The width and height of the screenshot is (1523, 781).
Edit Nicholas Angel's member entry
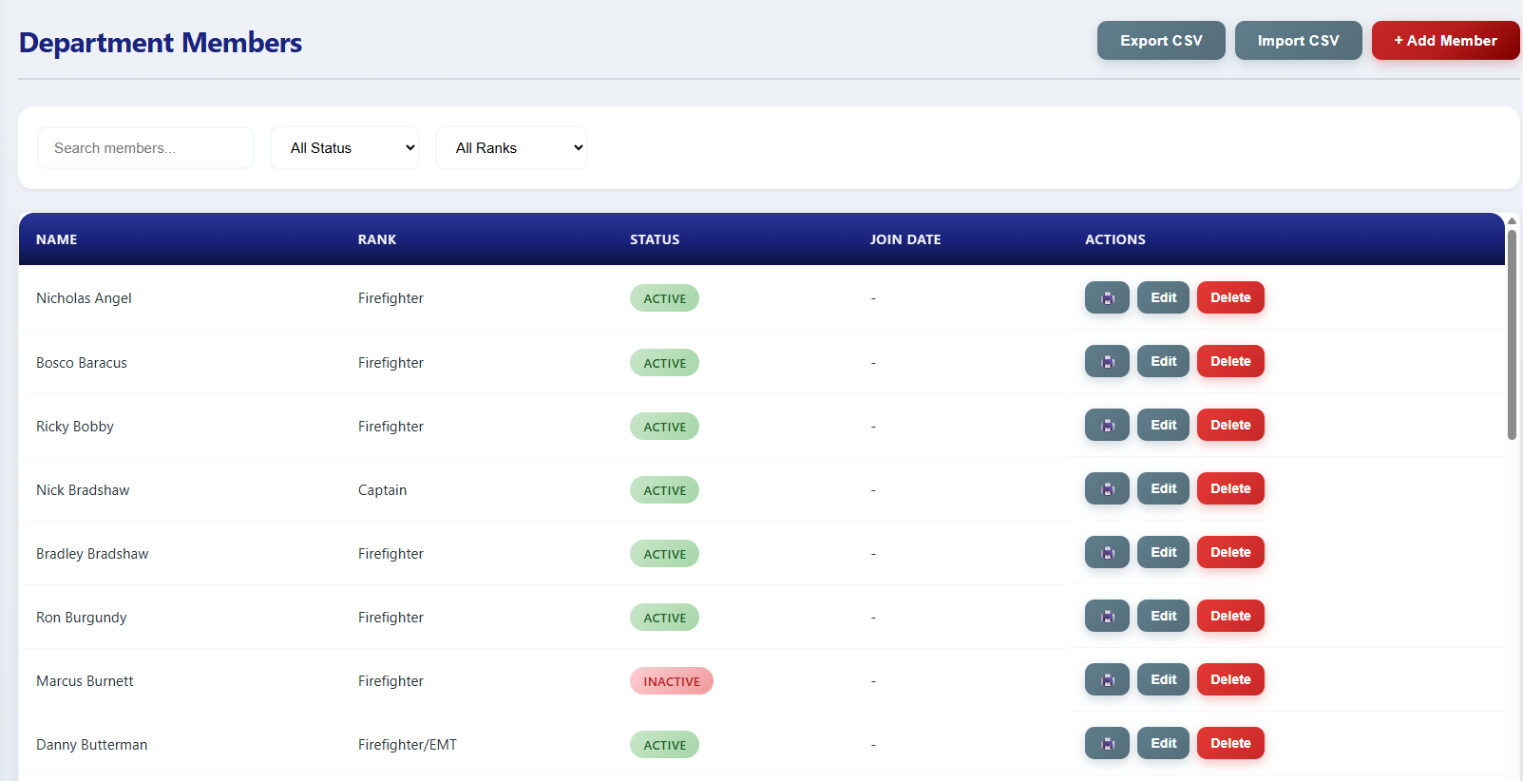1163,297
